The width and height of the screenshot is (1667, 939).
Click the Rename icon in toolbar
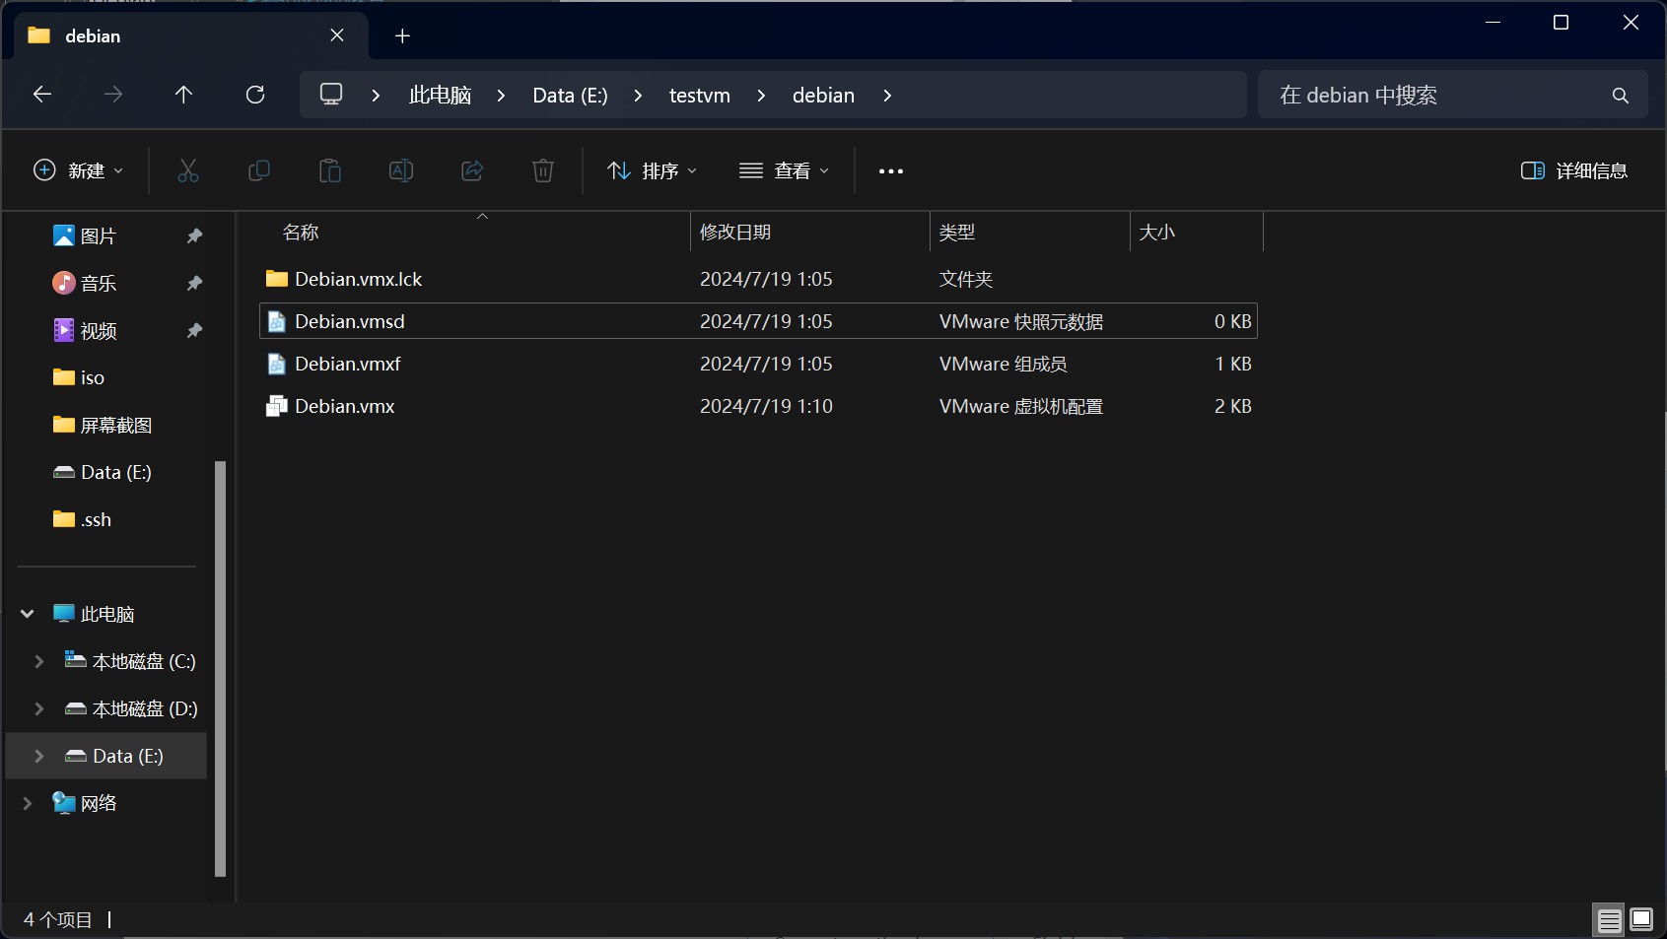[x=401, y=170]
